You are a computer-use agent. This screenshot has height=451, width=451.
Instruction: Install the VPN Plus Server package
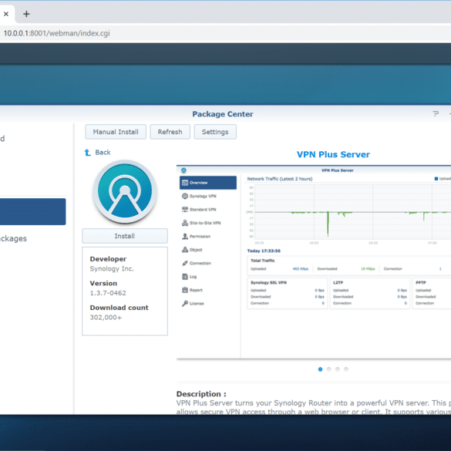pos(125,236)
